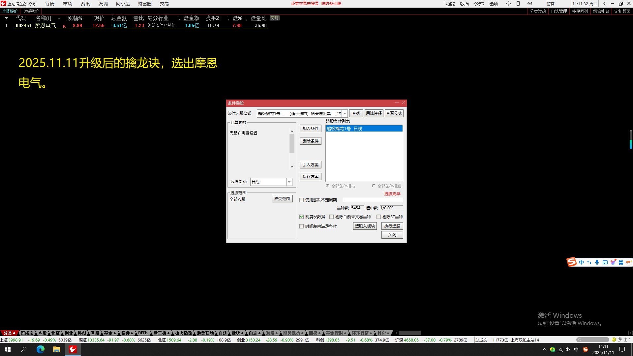The height and width of the screenshot is (356, 633).
Task: Click the 改变范围 button
Action: [282, 199]
